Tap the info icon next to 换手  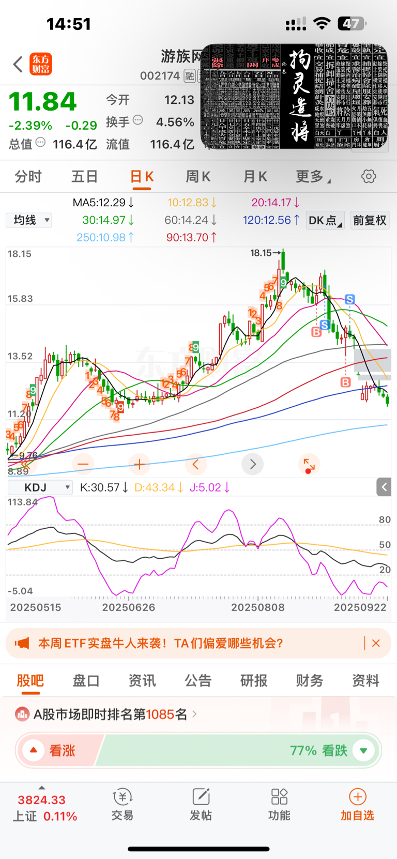138,120
